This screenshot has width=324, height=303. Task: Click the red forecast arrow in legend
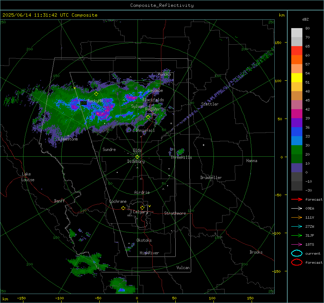[297, 199]
